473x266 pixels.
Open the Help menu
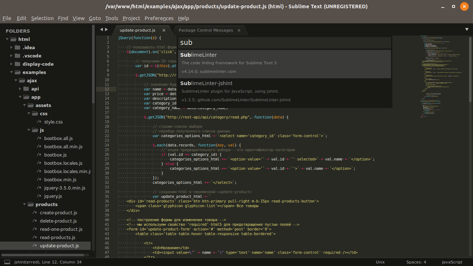tap(183, 18)
